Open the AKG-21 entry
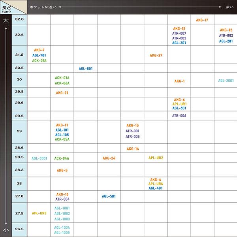The image size is (237, 237). [x=62, y=93]
